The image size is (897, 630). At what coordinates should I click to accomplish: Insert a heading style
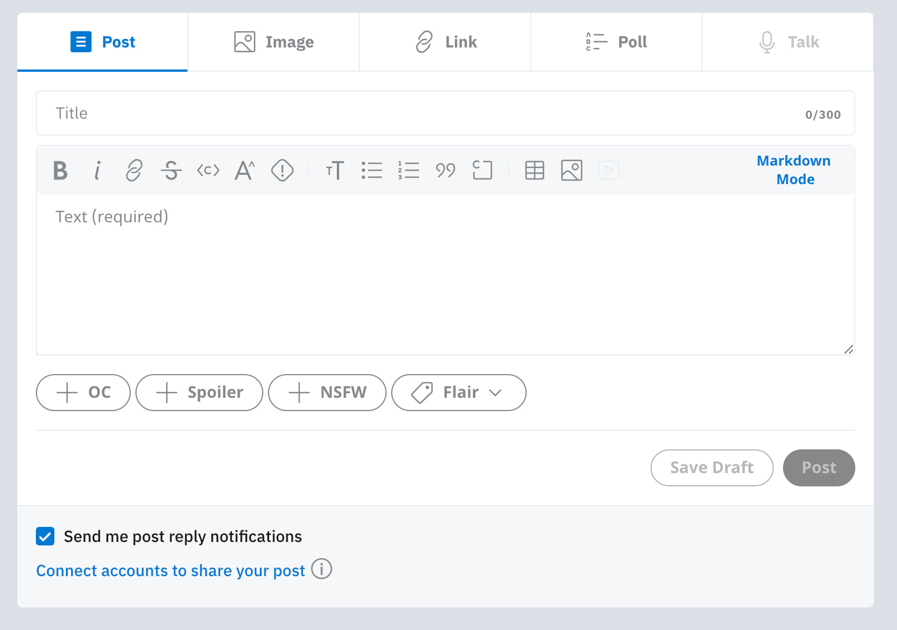pos(334,171)
